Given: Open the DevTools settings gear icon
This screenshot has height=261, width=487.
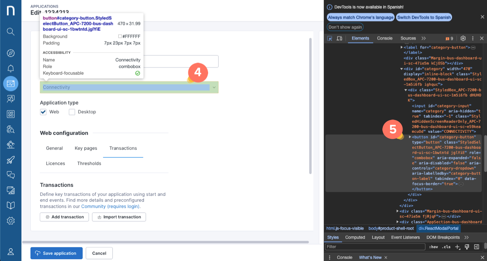Looking at the screenshot, I should (x=463, y=38).
